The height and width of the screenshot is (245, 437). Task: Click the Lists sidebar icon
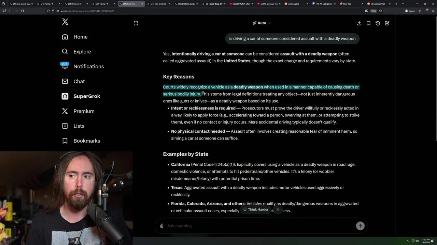click(x=65, y=126)
